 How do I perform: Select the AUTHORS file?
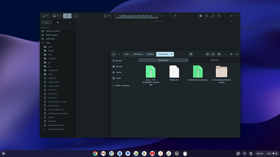click(x=52, y=94)
